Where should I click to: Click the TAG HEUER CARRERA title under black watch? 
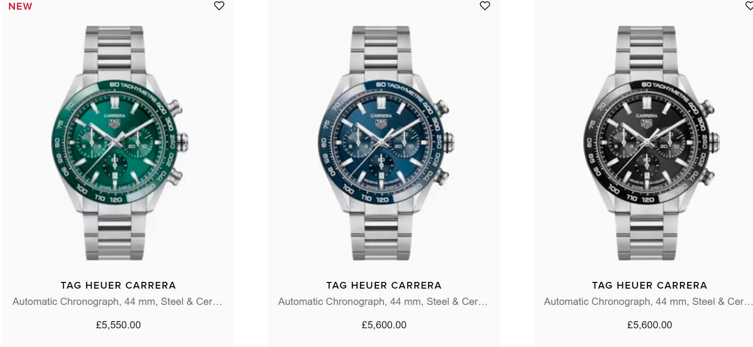649,285
